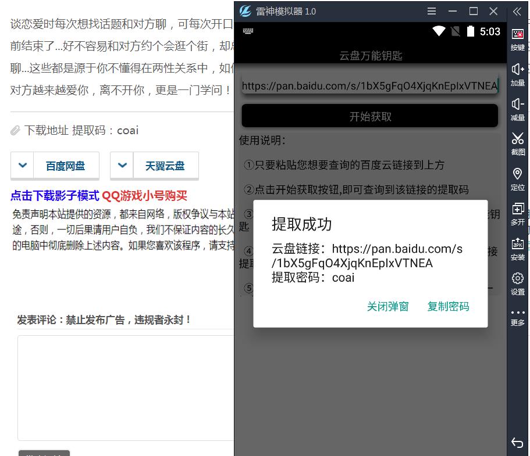Click the 发表评论 heading on the web page
The height and width of the screenshot is (456, 530).
[104, 319]
